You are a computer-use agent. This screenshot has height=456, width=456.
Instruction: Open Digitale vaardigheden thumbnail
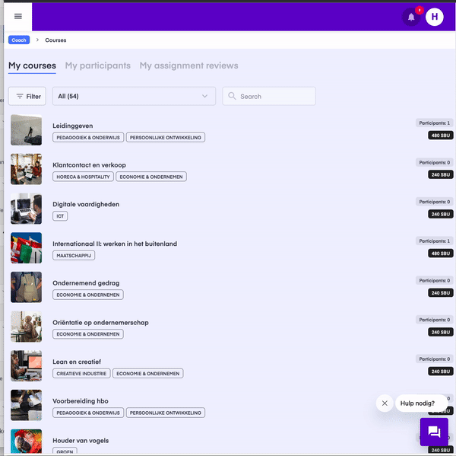26,209
